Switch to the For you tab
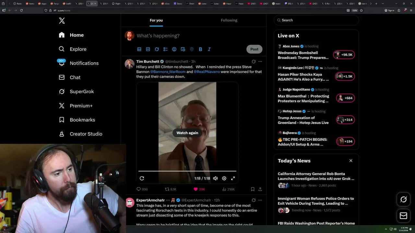 coord(156,20)
